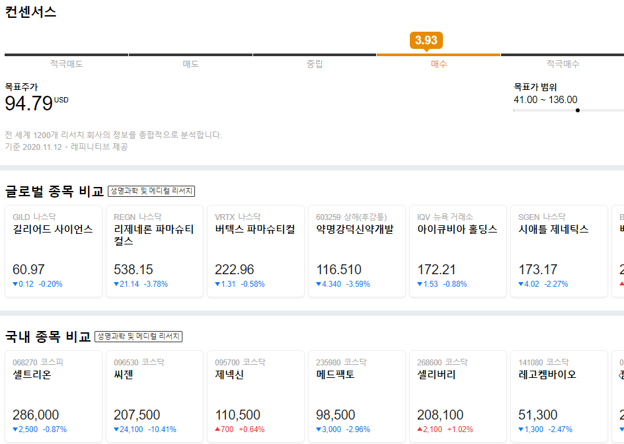Click the global 생명과학 및 메디컬 리서치 tag
The image size is (624, 444).
[x=151, y=191]
